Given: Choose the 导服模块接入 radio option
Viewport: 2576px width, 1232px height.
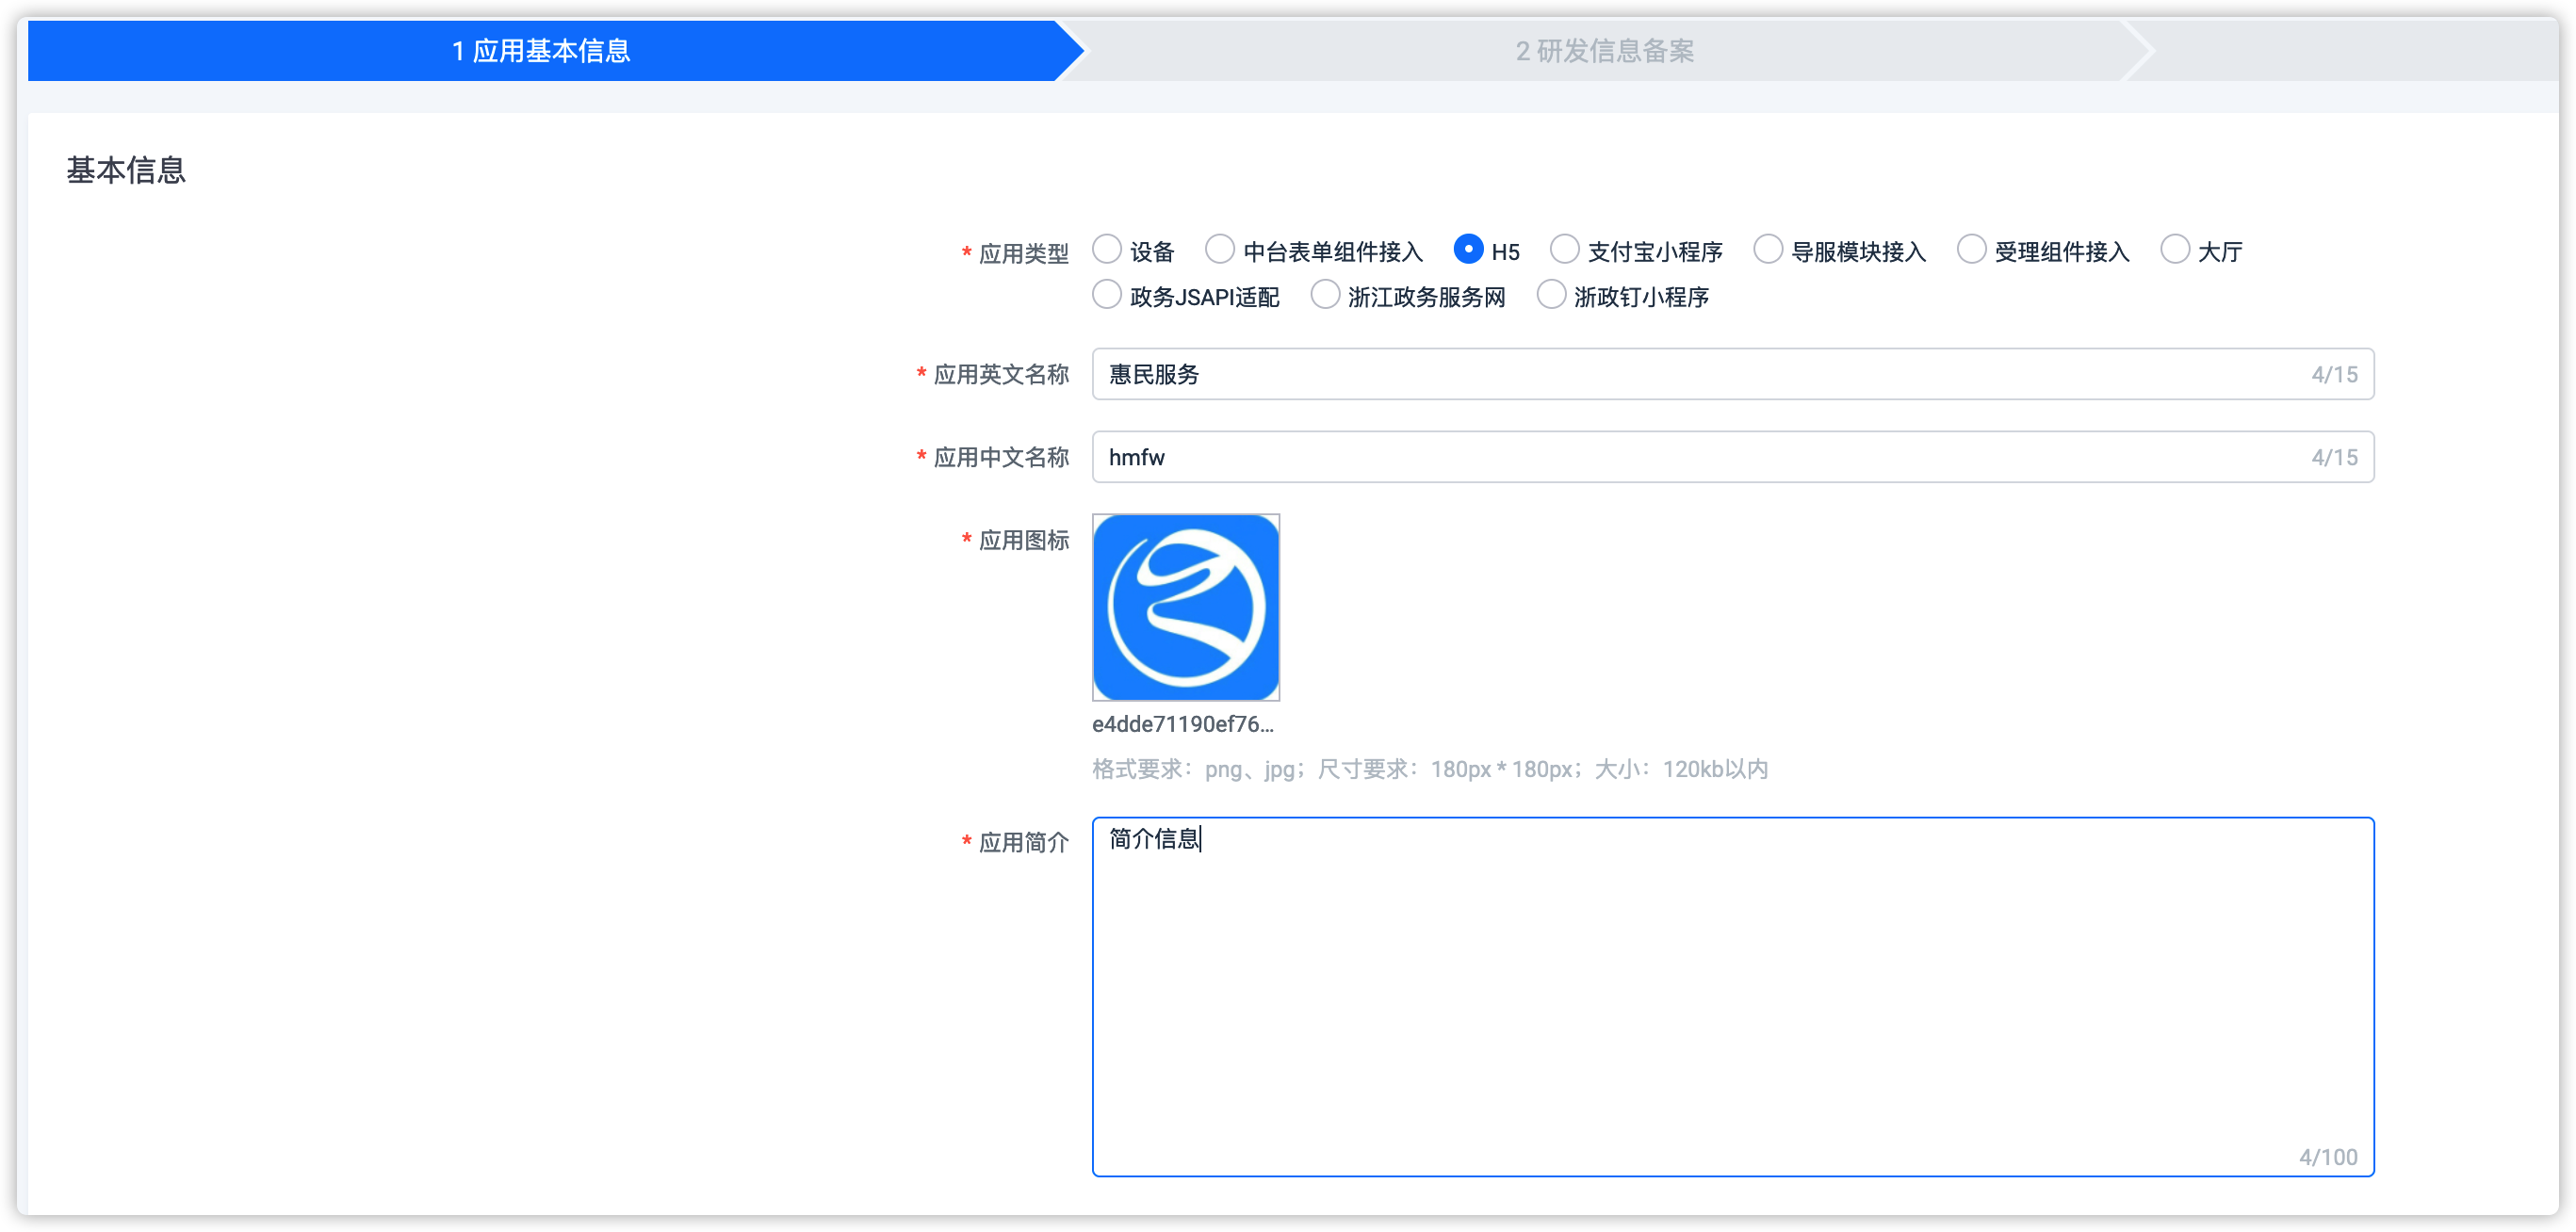Looking at the screenshot, I should point(1768,250).
